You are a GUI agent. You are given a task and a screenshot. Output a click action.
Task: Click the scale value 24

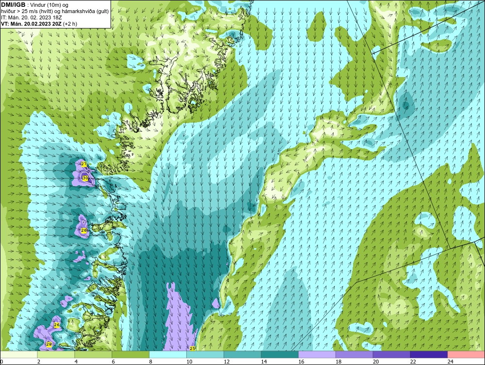[451, 362]
